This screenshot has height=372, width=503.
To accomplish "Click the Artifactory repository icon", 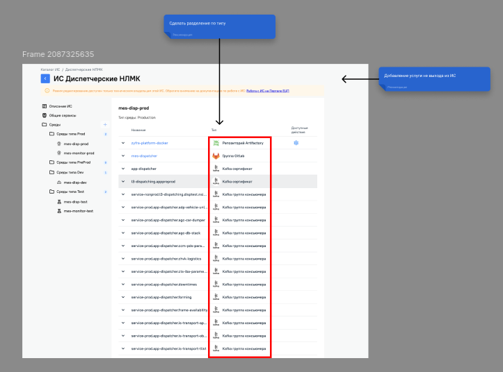I will point(216,143).
